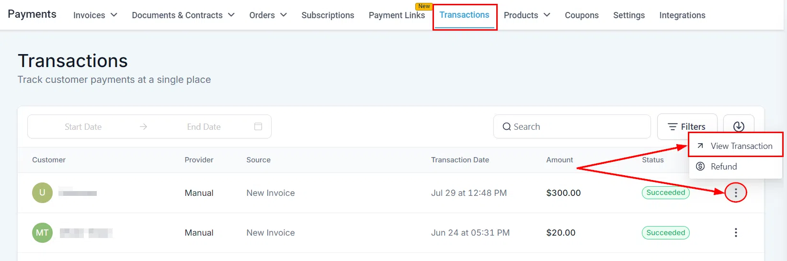Click Manual provider in $300.00 row
The width and height of the screenshot is (787, 261).
(x=199, y=193)
